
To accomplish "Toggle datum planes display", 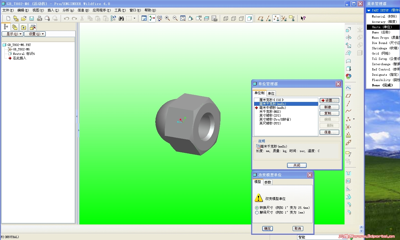I will tap(261, 18).
